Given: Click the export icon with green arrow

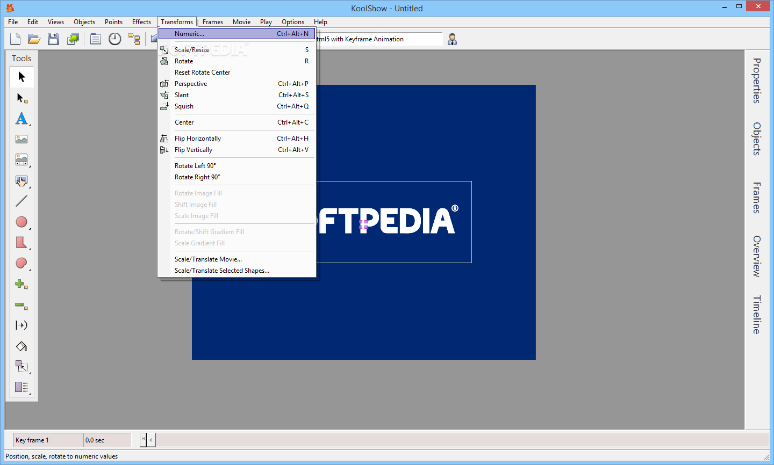Looking at the screenshot, I should coord(73,39).
